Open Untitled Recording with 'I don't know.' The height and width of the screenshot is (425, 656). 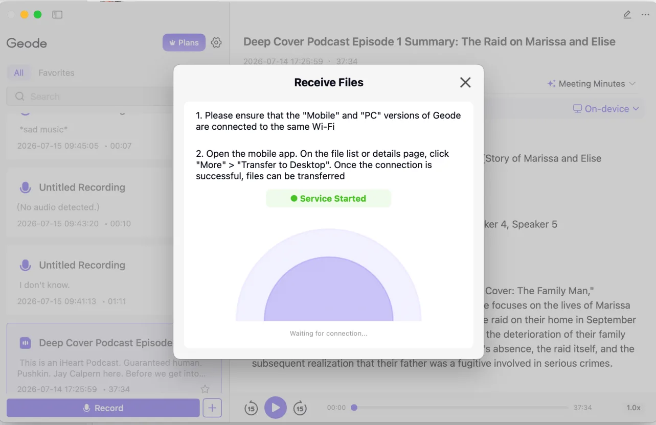click(114, 280)
